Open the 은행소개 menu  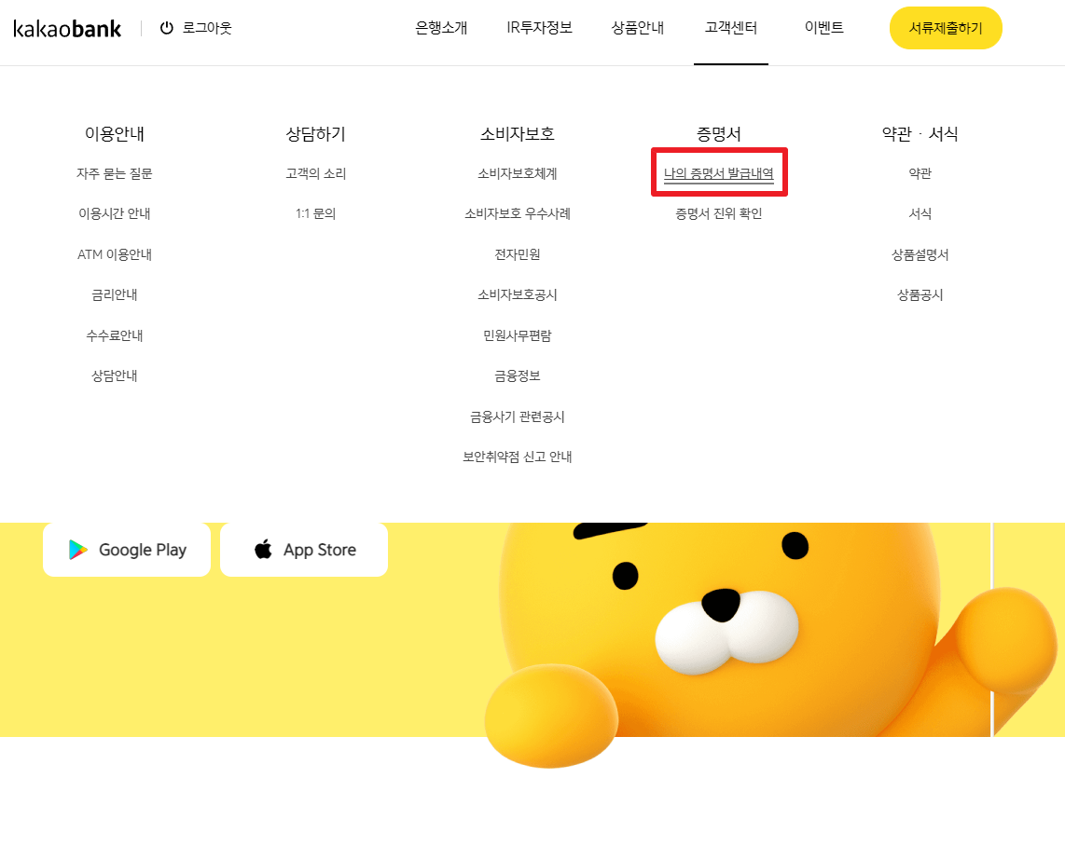pyautogui.click(x=441, y=28)
